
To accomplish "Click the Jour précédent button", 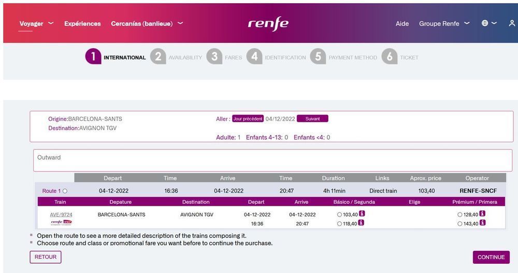I will [x=248, y=119].
